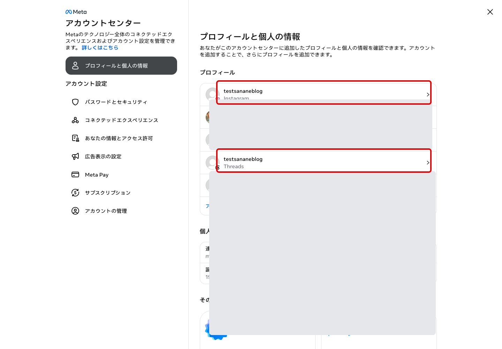Click the account management profile icon
The width and height of the screenshot is (502, 349).
(75, 211)
